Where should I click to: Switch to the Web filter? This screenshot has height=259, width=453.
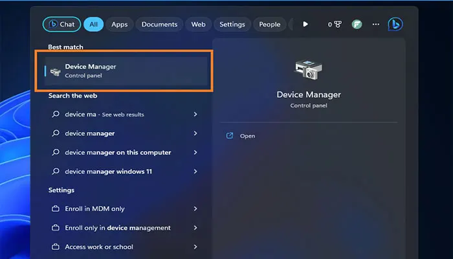point(198,25)
